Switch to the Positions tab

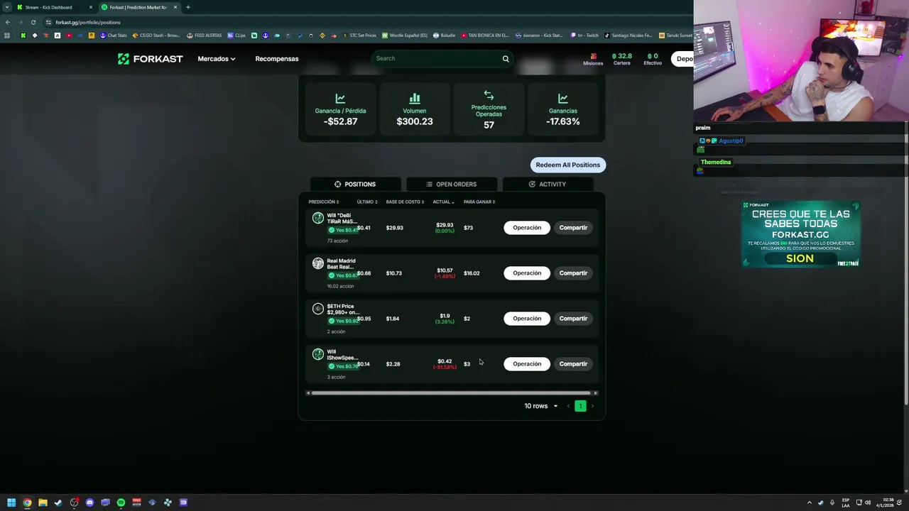(355, 184)
